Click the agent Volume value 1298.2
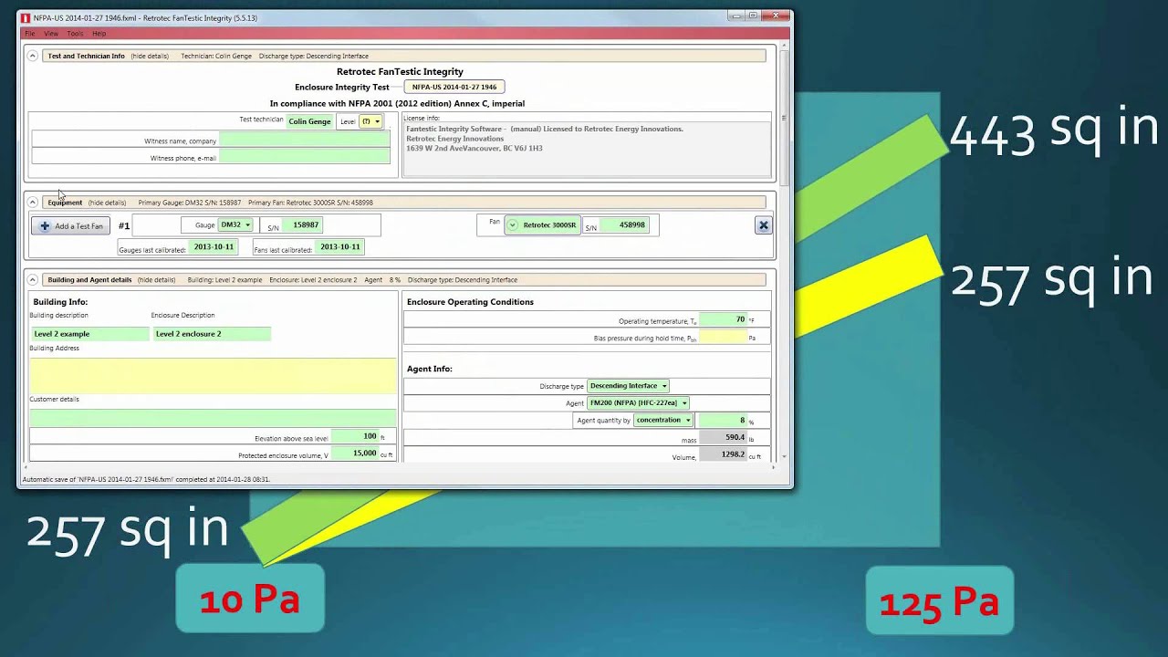This screenshot has height=657, width=1168. pyautogui.click(x=723, y=454)
